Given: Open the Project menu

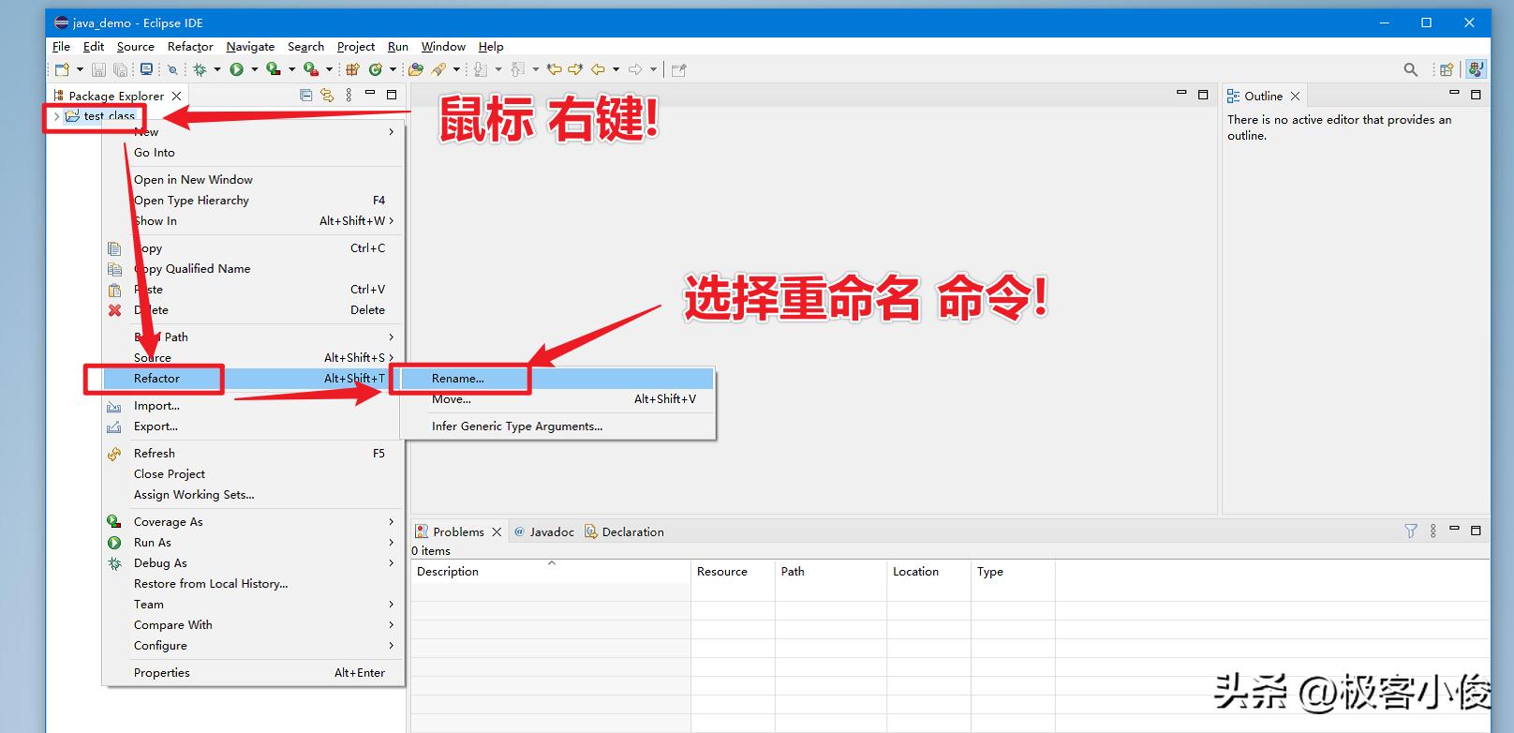Looking at the screenshot, I should pos(356,47).
